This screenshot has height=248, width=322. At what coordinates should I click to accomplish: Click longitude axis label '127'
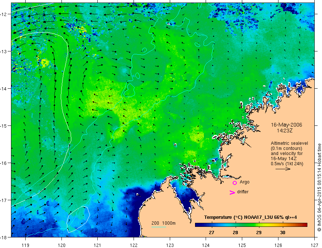click(x=314, y=245)
